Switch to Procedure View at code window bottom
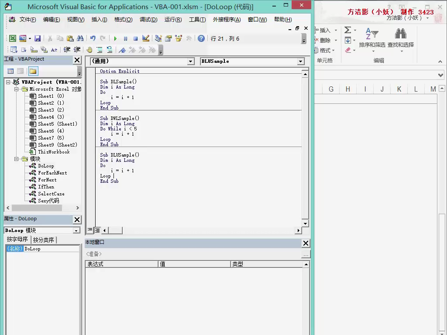The width and height of the screenshot is (447, 335). (90, 230)
